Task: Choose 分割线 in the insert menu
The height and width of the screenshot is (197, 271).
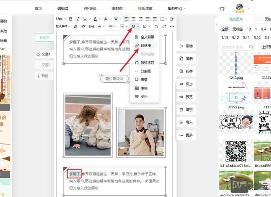Action: click(x=145, y=71)
